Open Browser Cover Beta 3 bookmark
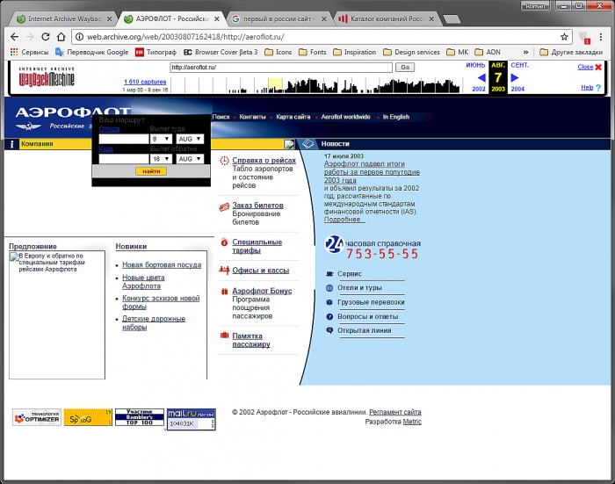615x484 pixels. (x=221, y=52)
